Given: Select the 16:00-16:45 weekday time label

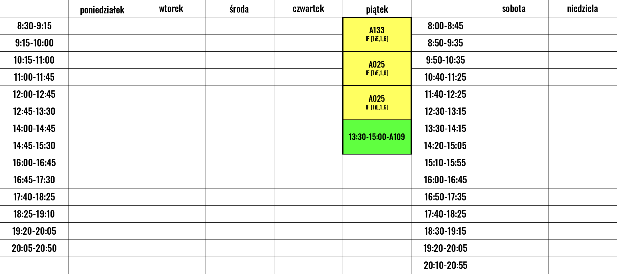Looking at the screenshot, I should point(34,163).
